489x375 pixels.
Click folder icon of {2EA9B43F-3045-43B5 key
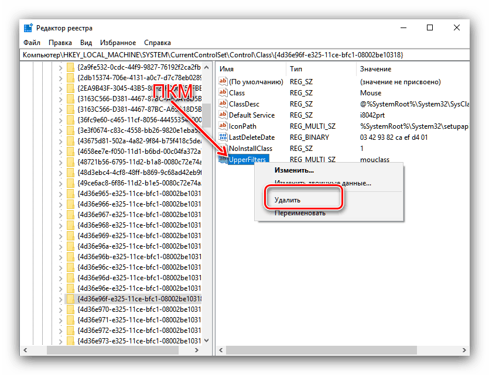click(x=71, y=88)
